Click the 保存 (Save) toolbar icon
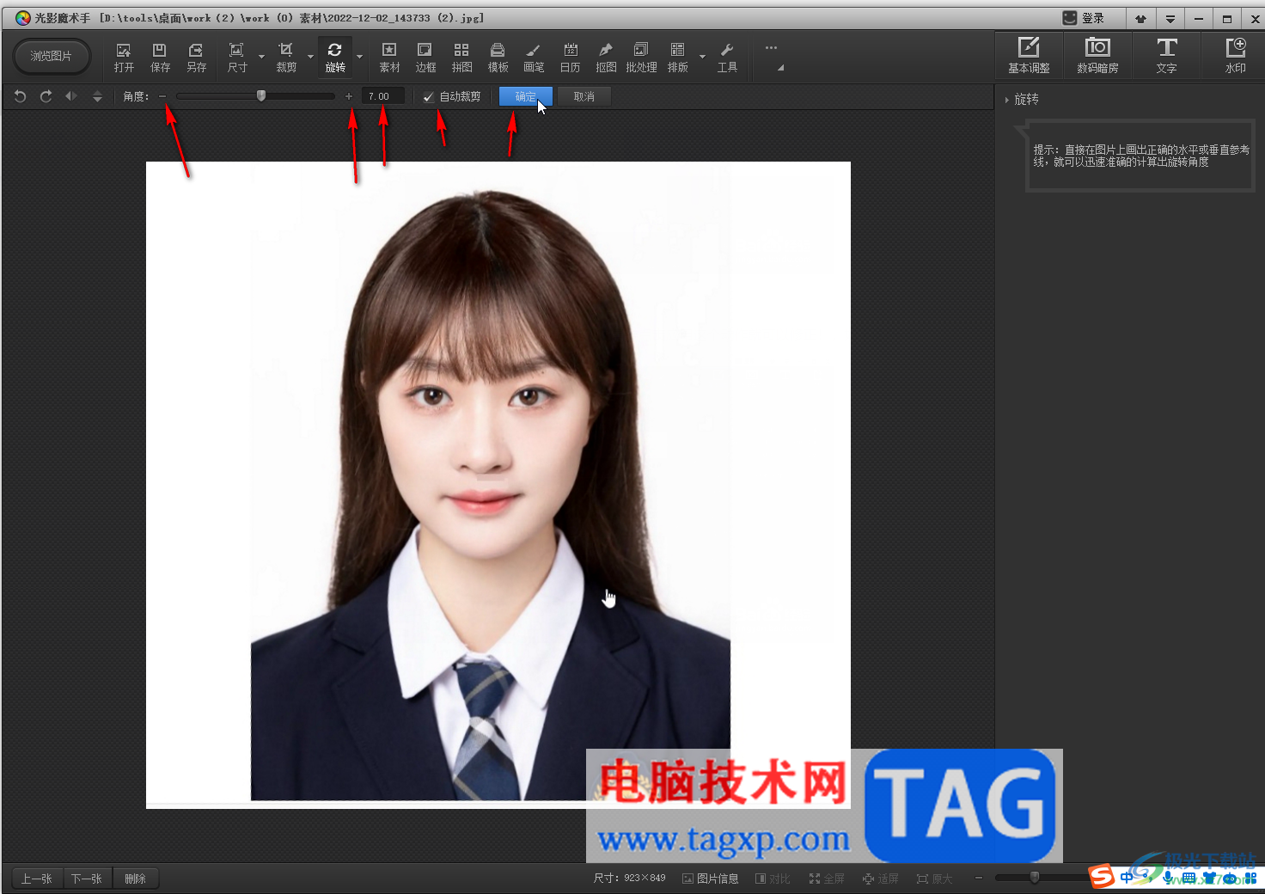 pos(160,57)
